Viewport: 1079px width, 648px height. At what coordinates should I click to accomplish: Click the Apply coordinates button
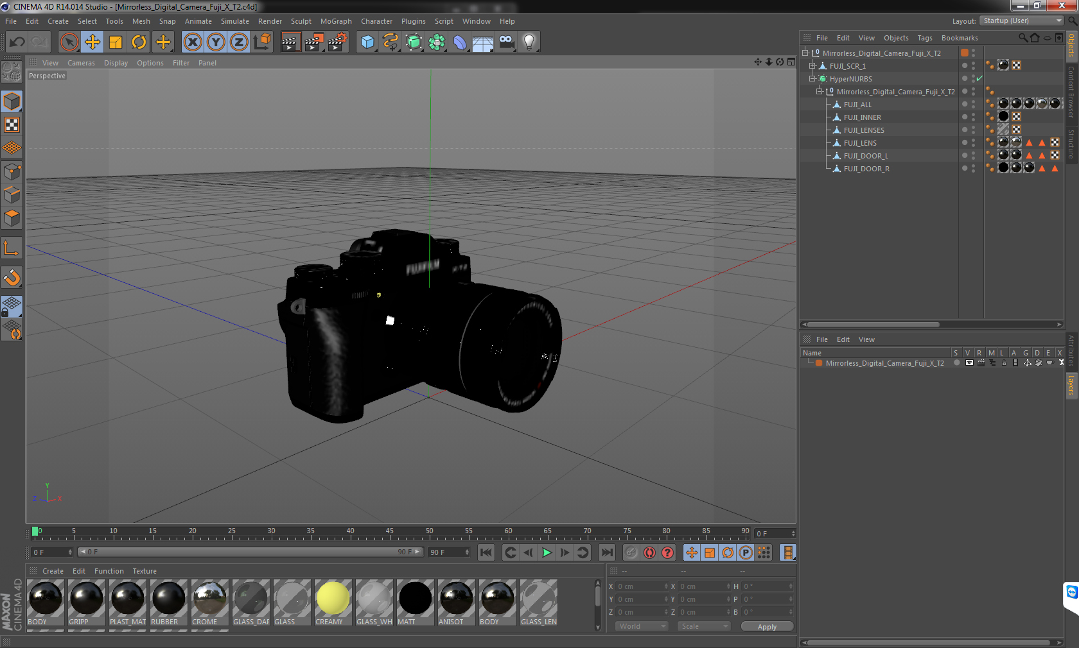coord(767,626)
